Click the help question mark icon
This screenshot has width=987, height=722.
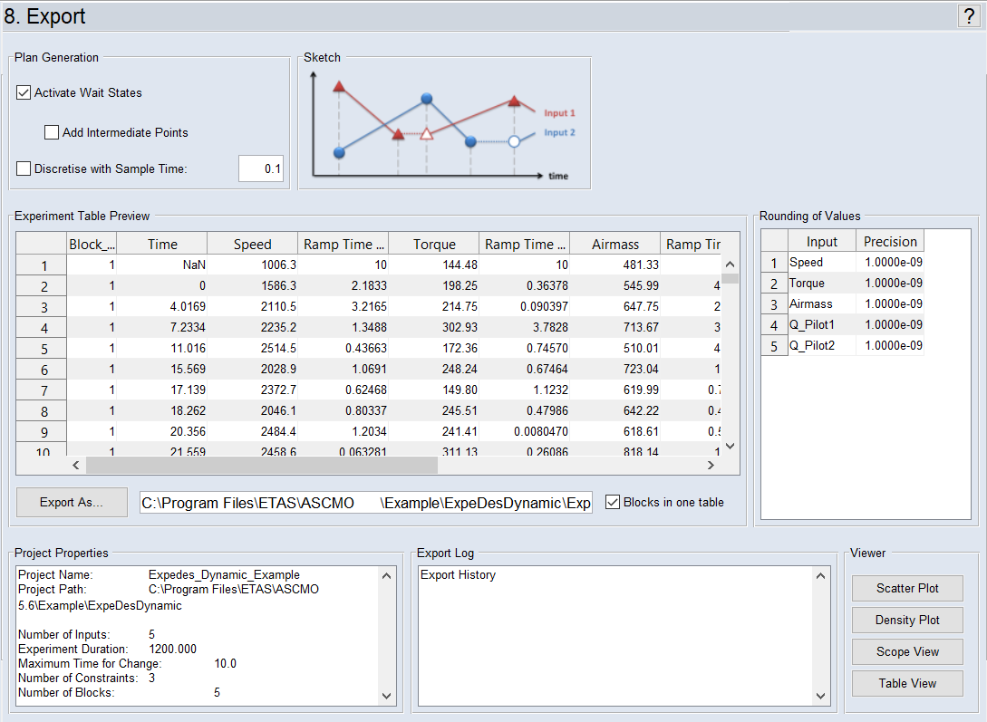tap(968, 16)
